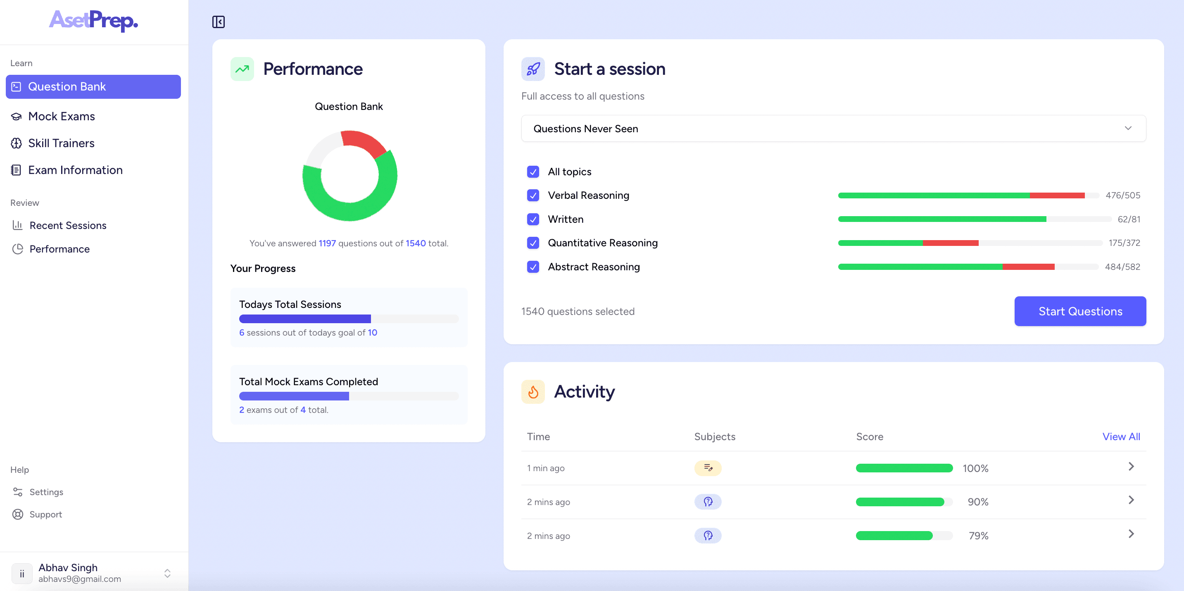1184x591 pixels.
Task: View Exam Information
Action: click(75, 170)
